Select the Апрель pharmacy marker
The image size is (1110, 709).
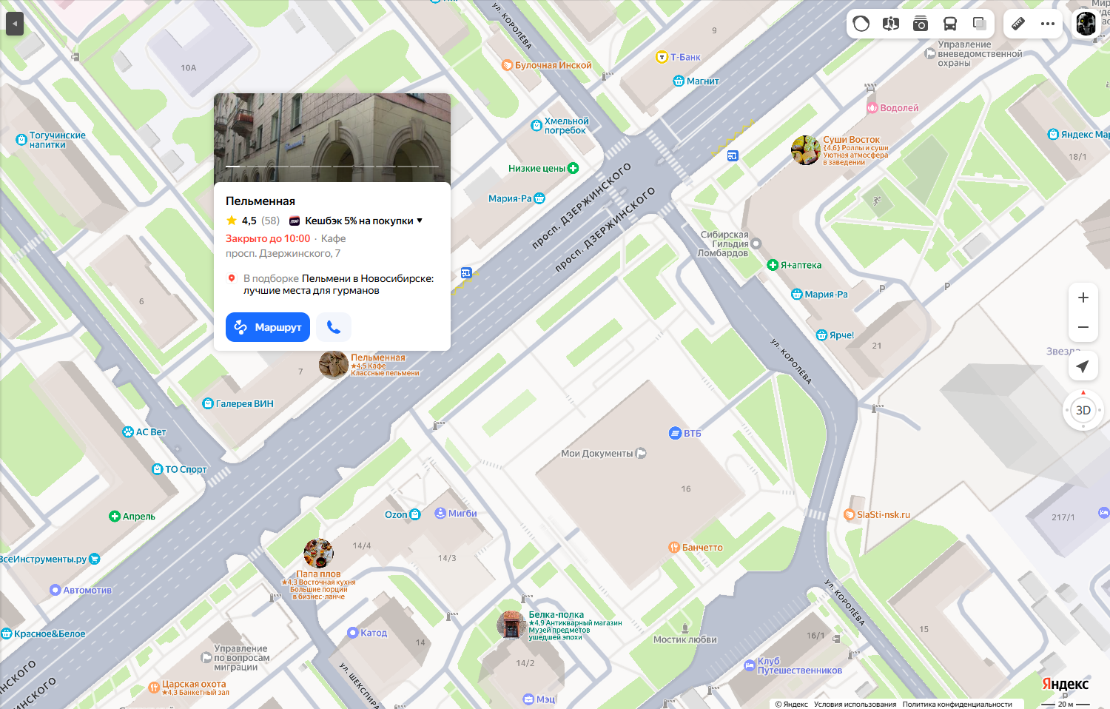115,517
